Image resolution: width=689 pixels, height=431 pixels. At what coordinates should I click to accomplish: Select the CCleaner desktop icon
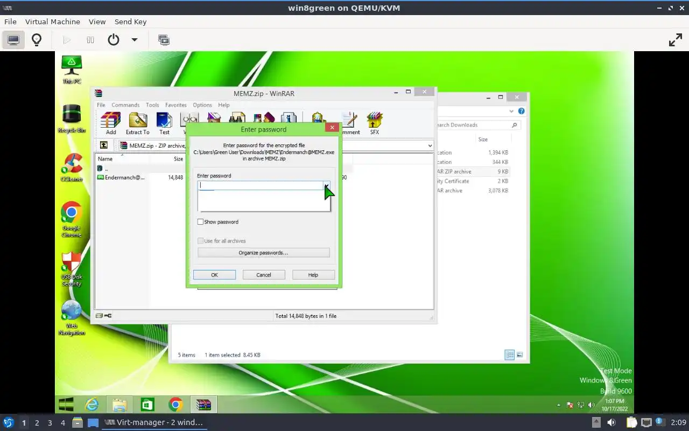click(72, 168)
